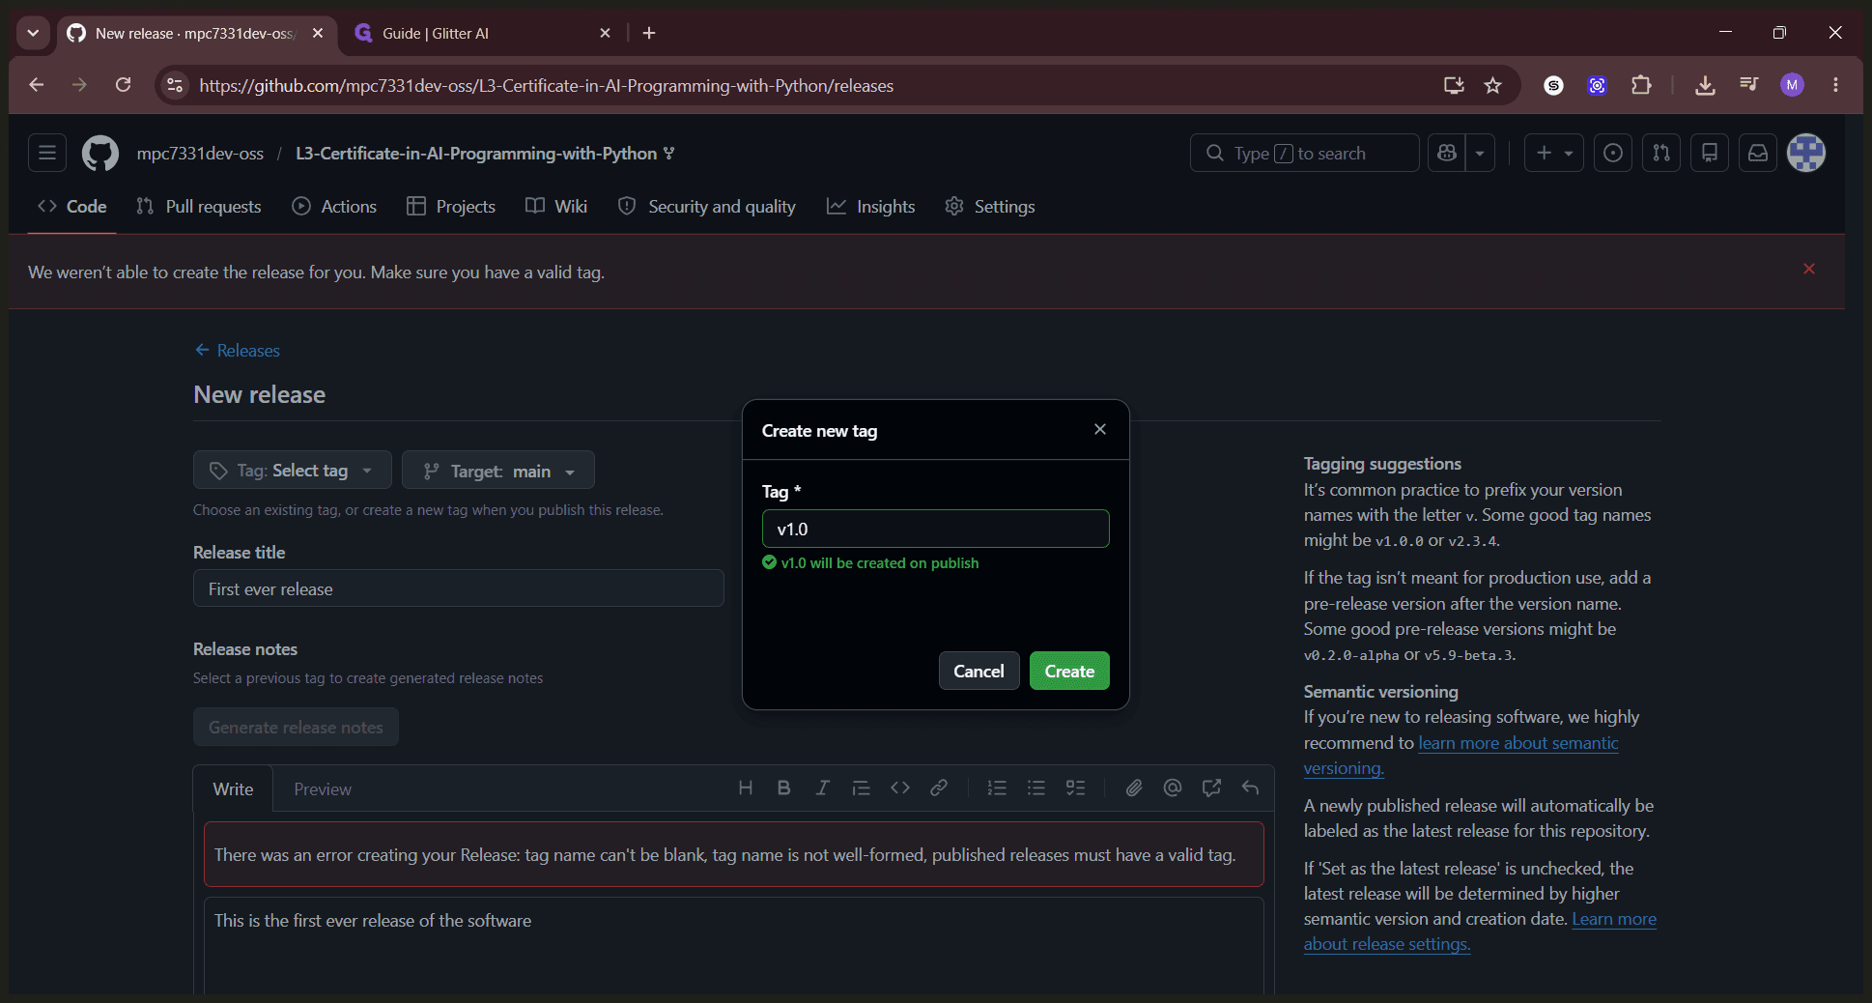This screenshot has width=1872, height=1003.
Task: Switch to the Insights tab
Action: coord(871,207)
